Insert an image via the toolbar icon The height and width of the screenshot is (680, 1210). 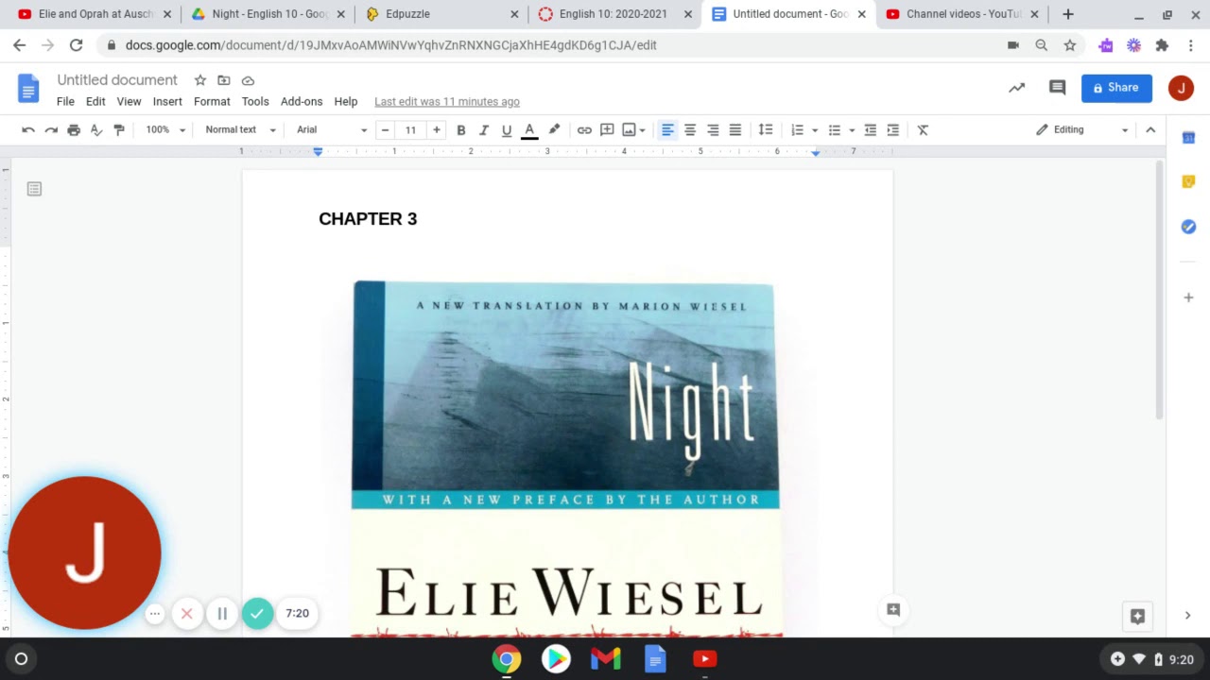[x=629, y=130]
